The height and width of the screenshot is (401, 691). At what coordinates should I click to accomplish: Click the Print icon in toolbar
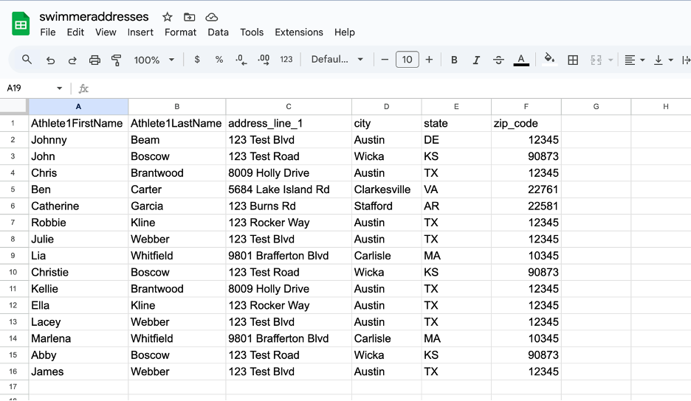[x=94, y=60]
